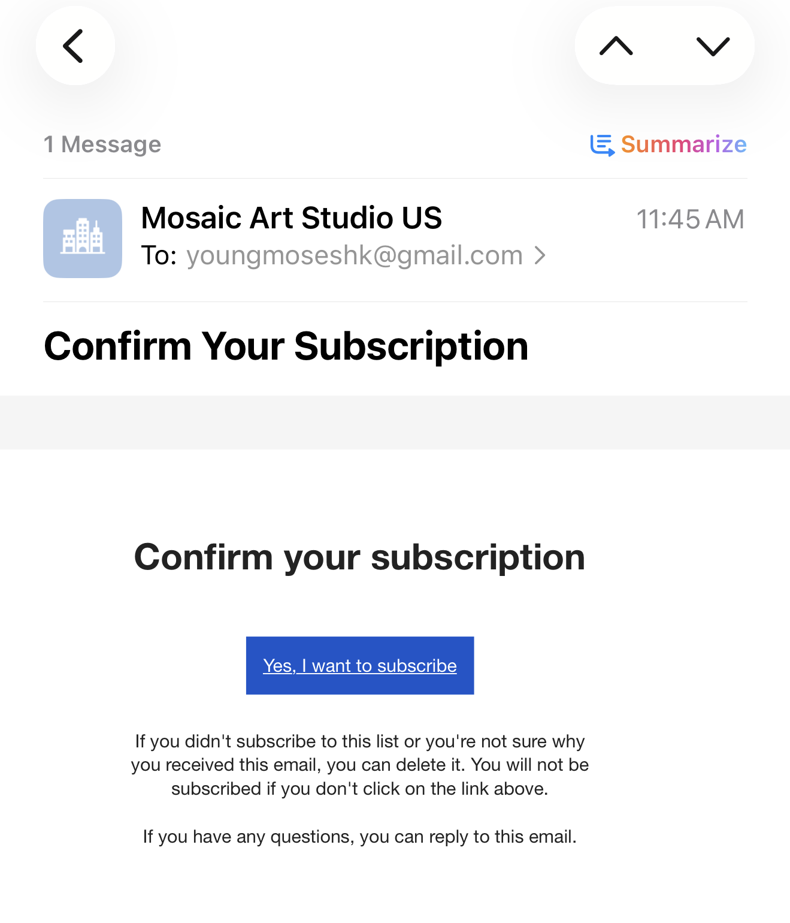Expand recipient details via chevron after email
This screenshot has width=790, height=923.
(x=540, y=256)
